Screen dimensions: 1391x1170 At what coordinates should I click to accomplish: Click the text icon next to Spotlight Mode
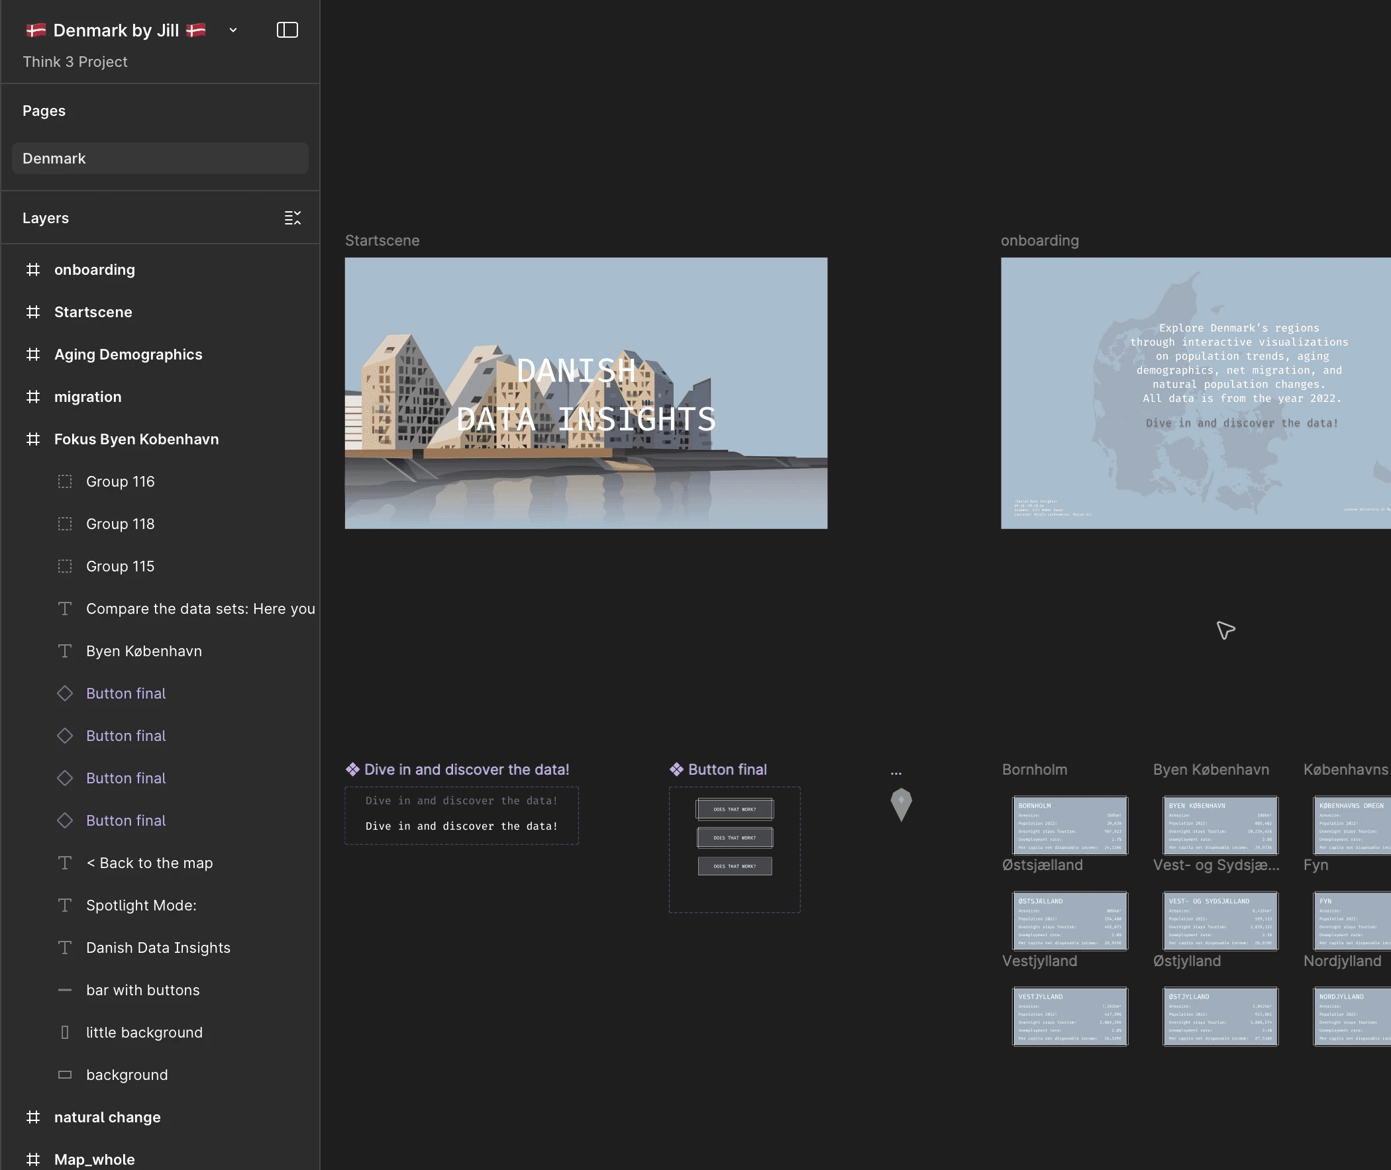(65, 905)
